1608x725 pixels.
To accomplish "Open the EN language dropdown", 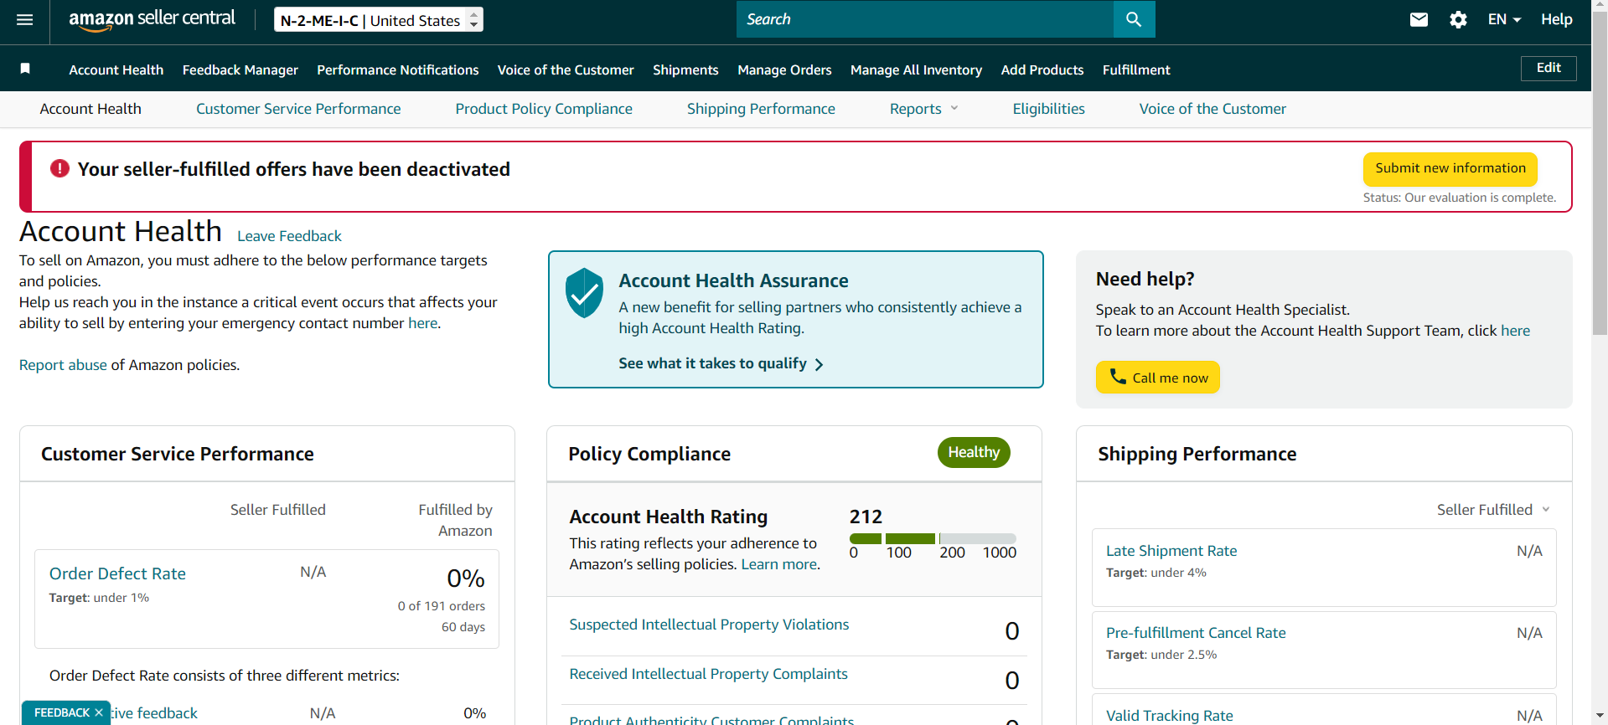I will pos(1504,19).
